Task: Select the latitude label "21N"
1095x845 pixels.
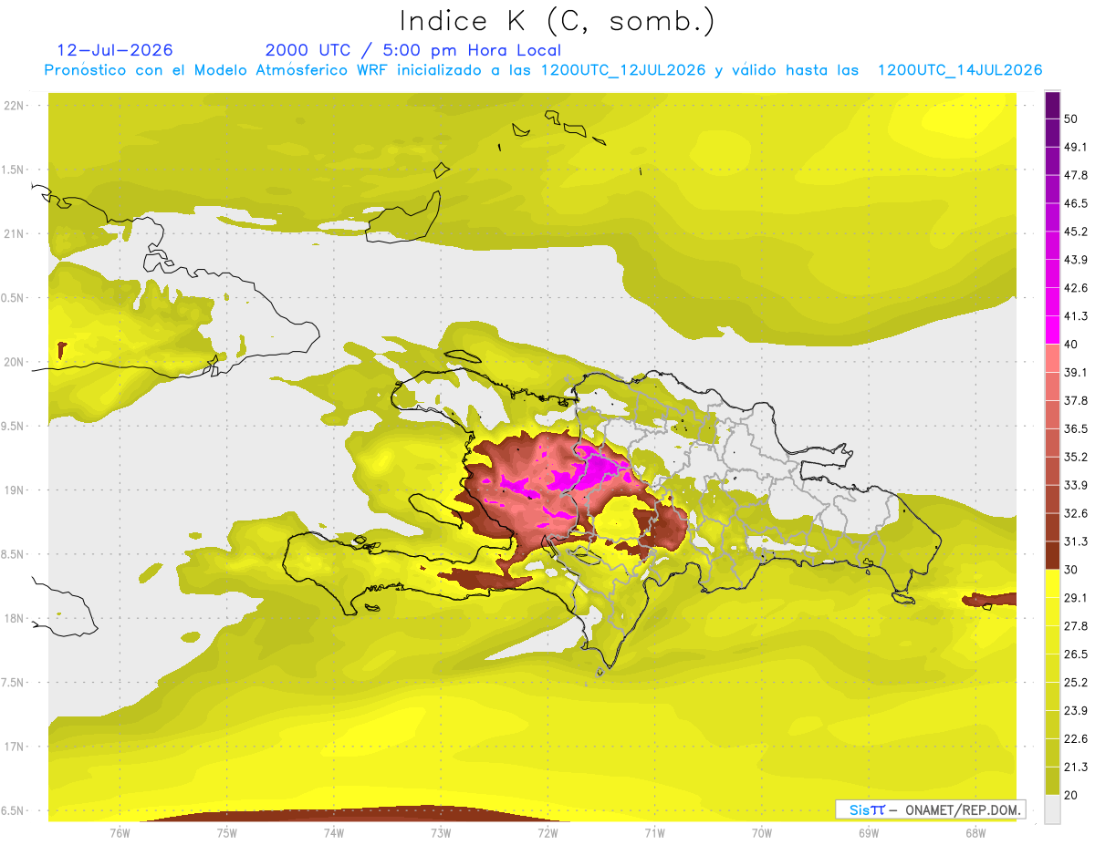Action: click(15, 234)
